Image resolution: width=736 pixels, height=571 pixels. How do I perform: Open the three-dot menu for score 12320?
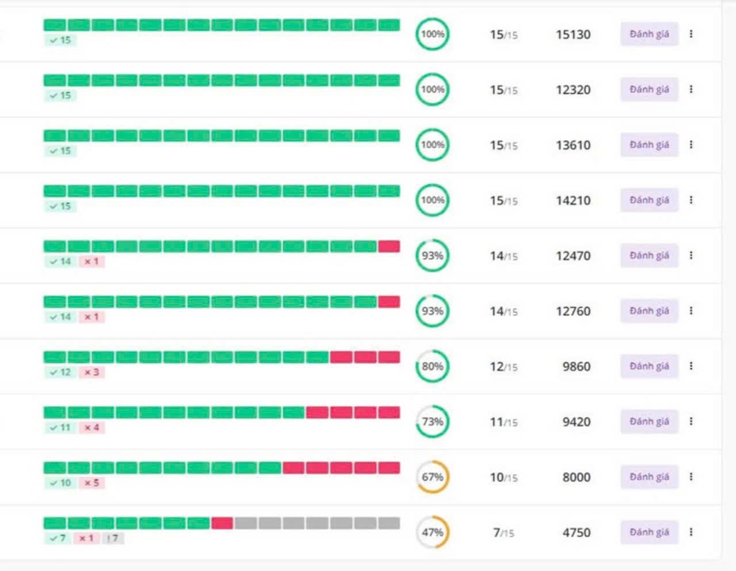[691, 89]
